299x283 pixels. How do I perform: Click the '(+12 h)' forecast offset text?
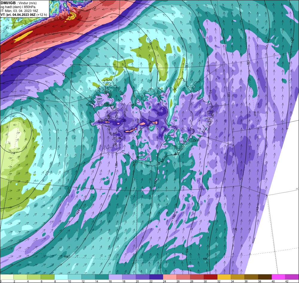point(42,15)
